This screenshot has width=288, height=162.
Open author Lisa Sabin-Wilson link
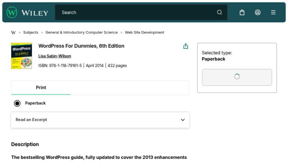click(x=54, y=56)
